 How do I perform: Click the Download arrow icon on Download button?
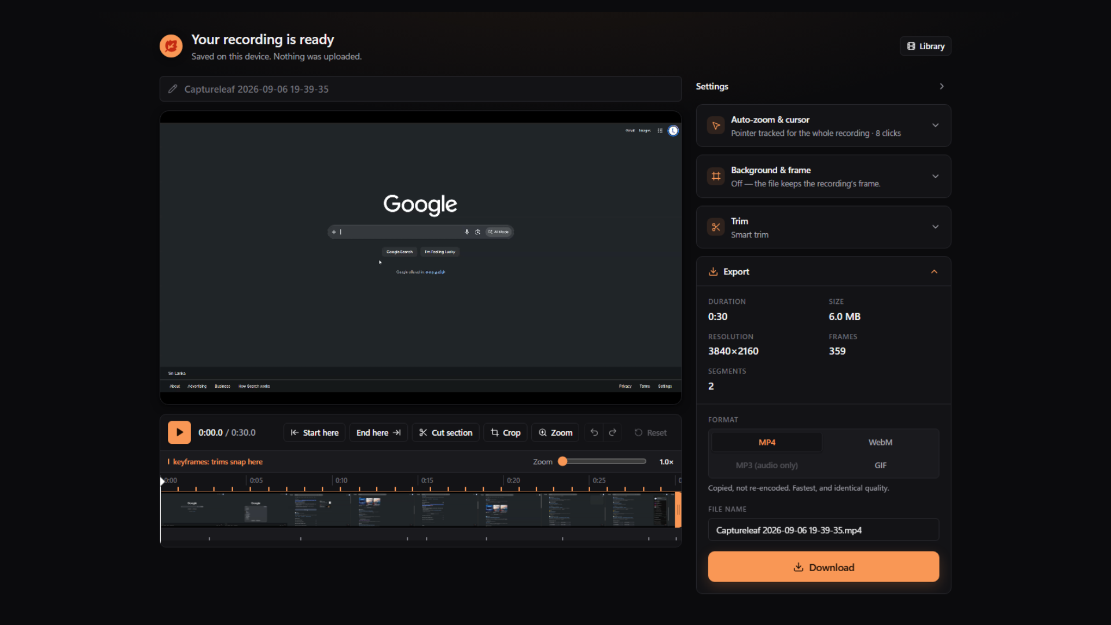click(x=799, y=567)
